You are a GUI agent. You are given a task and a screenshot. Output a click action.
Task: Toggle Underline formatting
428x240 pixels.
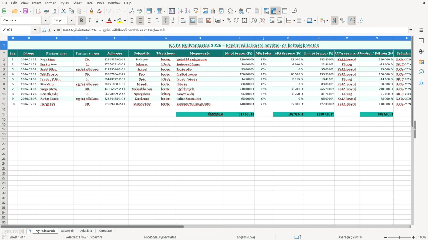97,21
